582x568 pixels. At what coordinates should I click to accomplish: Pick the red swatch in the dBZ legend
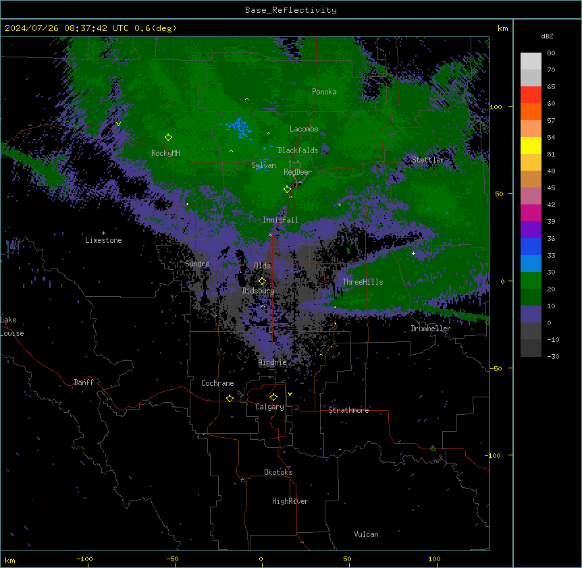click(x=531, y=94)
